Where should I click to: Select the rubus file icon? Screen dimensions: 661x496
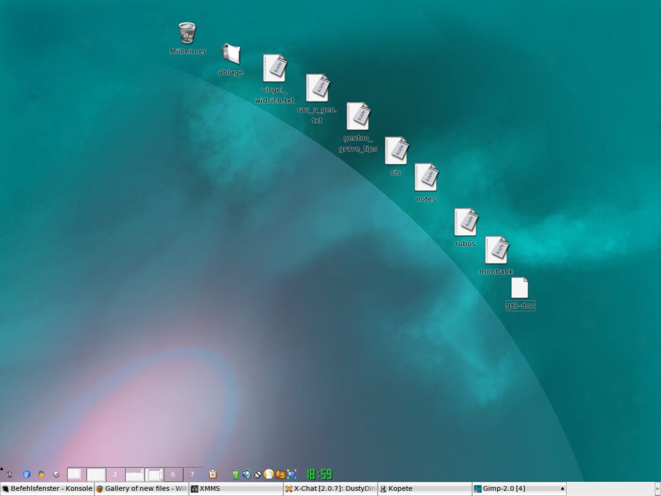pyautogui.click(x=466, y=222)
